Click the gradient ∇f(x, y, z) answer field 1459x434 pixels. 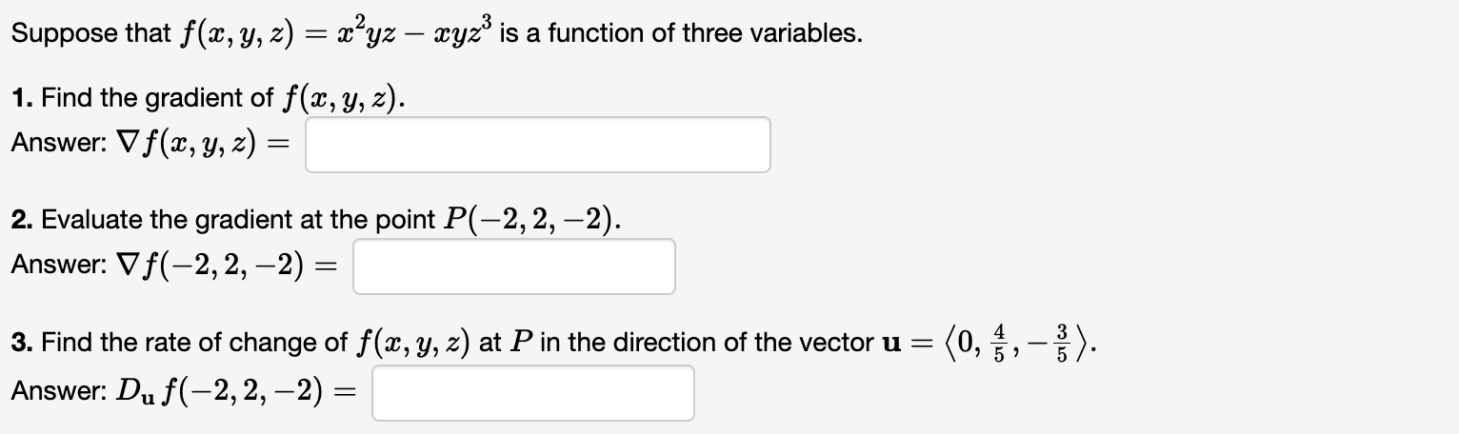click(x=537, y=145)
